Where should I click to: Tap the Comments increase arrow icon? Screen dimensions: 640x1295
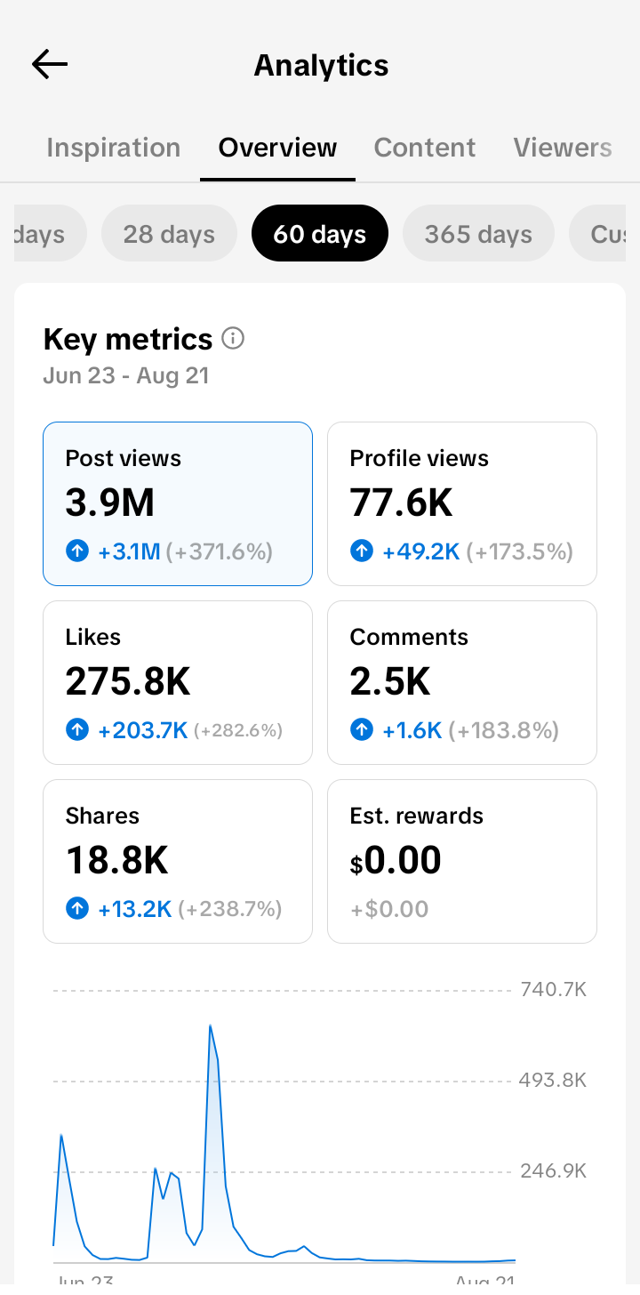tap(362, 730)
